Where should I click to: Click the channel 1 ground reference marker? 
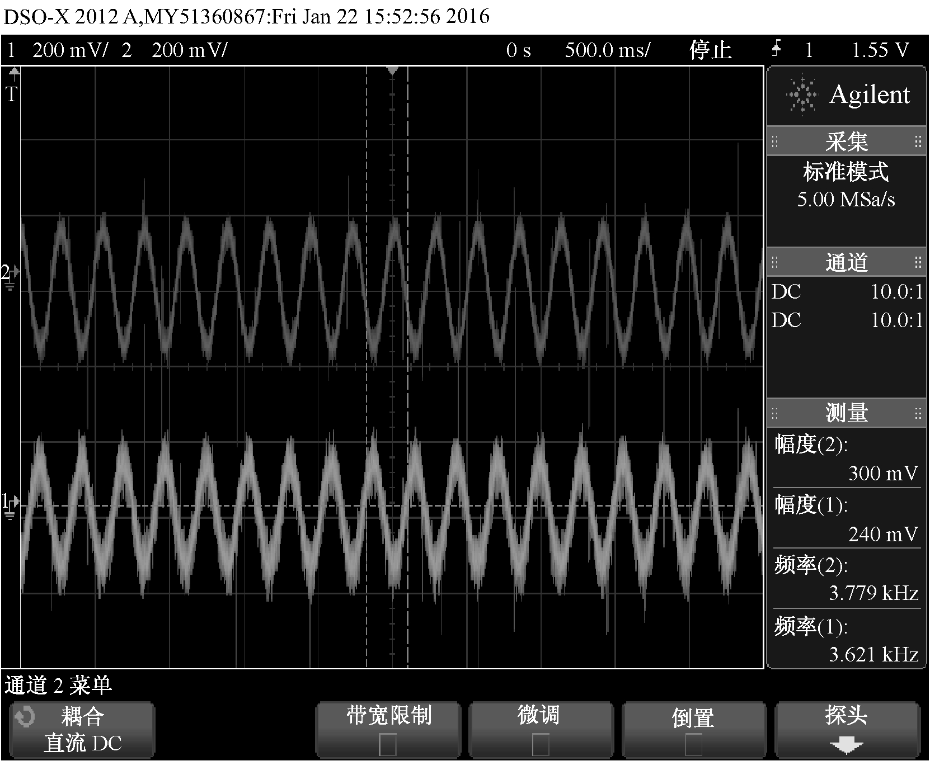(10, 505)
